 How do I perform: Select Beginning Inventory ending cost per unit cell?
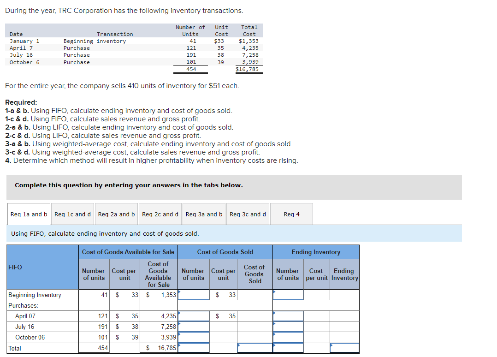(x=317, y=295)
